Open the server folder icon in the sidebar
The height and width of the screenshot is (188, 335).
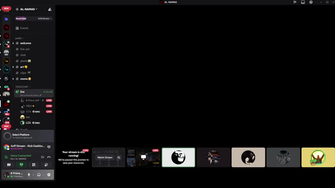pyautogui.click(x=6, y=19)
